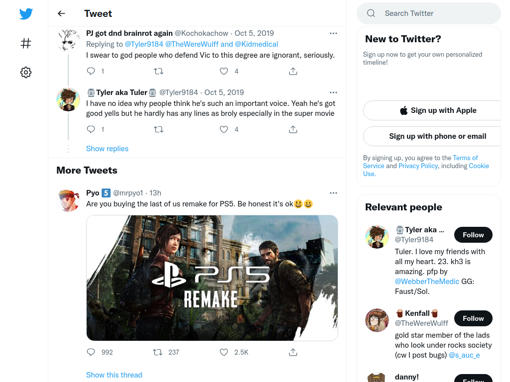Open the PS5 Remake image thumbnail

(x=212, y=278)
